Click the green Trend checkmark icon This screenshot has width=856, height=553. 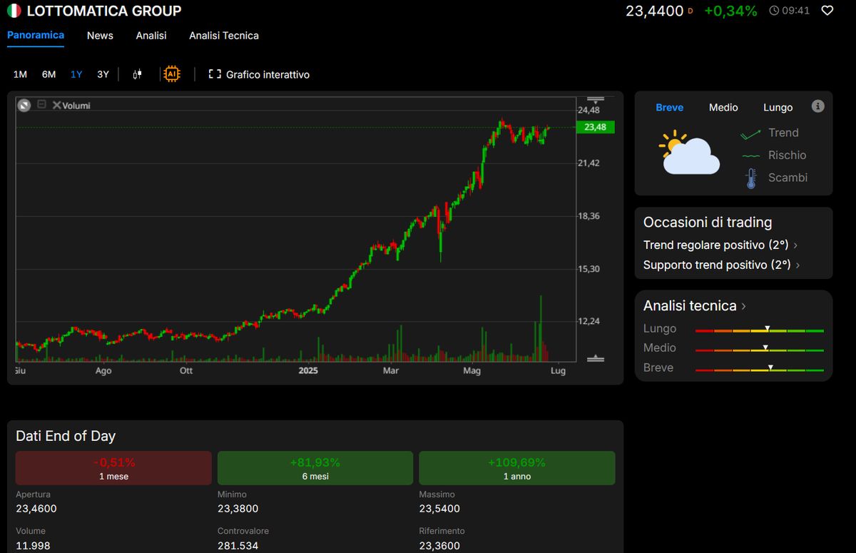tap(750, 133)
